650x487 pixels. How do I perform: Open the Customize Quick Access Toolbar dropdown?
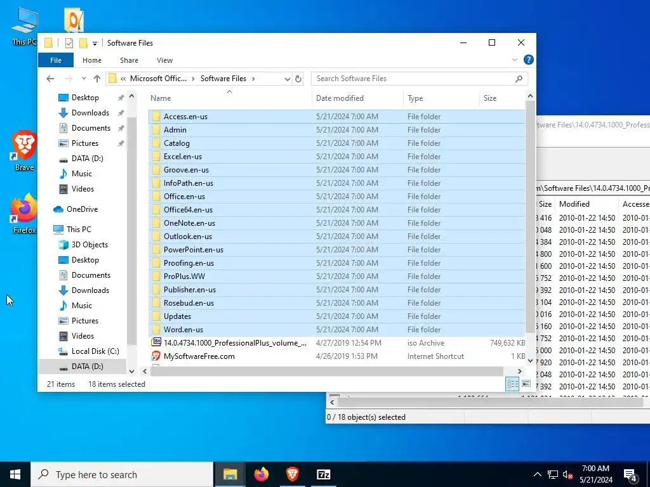tap(95, 43)
